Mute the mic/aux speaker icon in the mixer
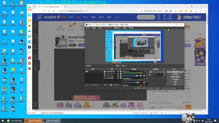The image size is (219, 123). (141, 76)
